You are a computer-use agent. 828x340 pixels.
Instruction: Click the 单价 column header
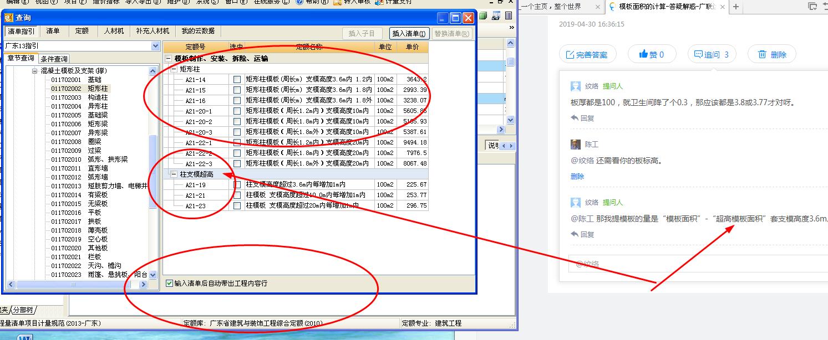coord(412,47)
